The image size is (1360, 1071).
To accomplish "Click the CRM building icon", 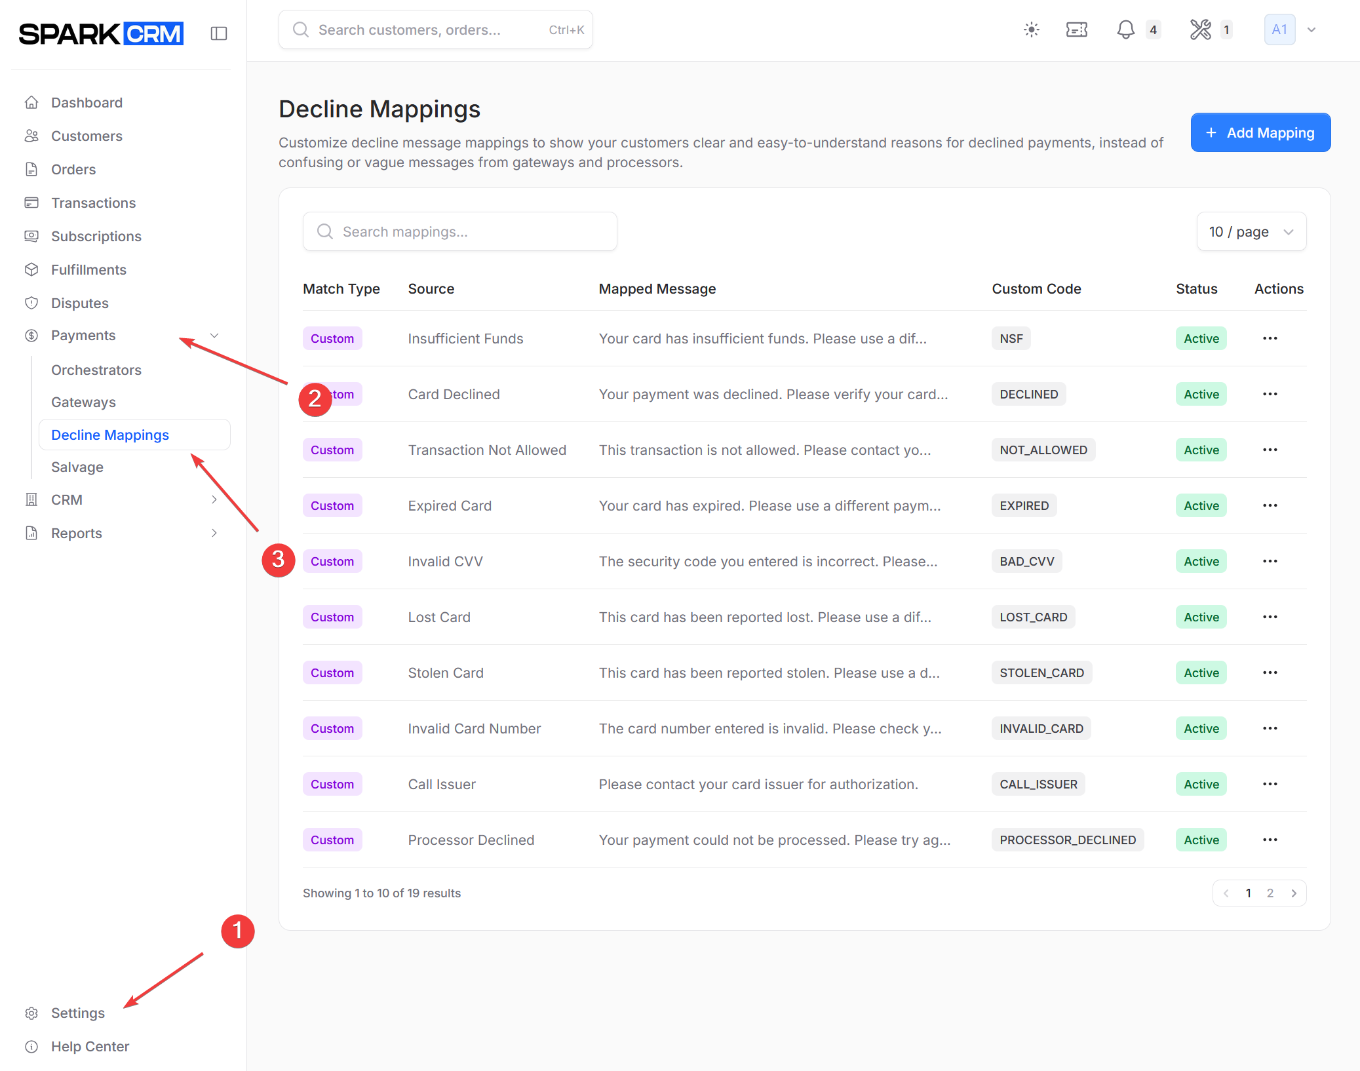I will coord(31,499).
